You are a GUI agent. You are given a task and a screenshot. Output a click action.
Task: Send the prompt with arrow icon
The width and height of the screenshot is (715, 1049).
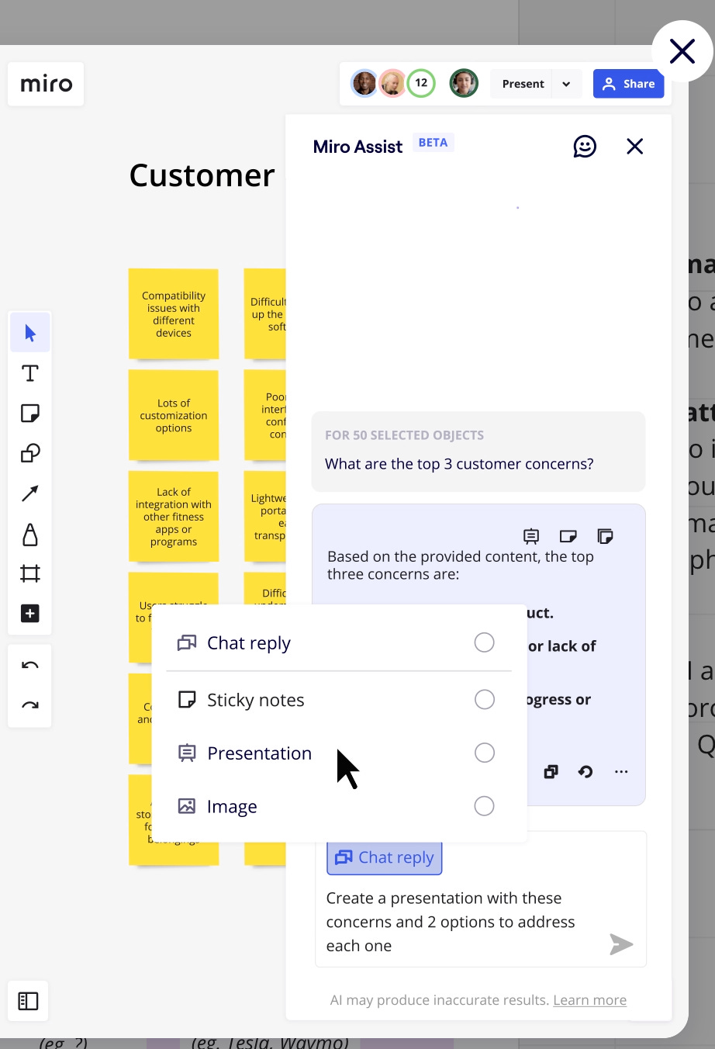(621, 944)
